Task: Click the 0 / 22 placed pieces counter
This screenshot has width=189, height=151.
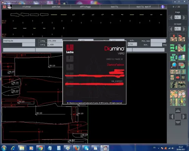Action: (x=176, y=7)
